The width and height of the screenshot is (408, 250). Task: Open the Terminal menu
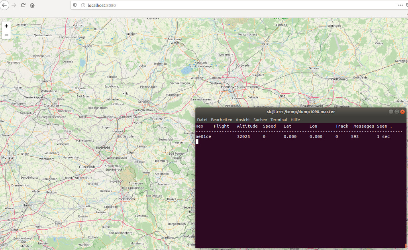coord(279,120)
